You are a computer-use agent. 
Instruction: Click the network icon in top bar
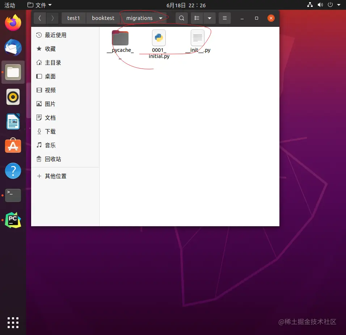click(x=310, y=5)
